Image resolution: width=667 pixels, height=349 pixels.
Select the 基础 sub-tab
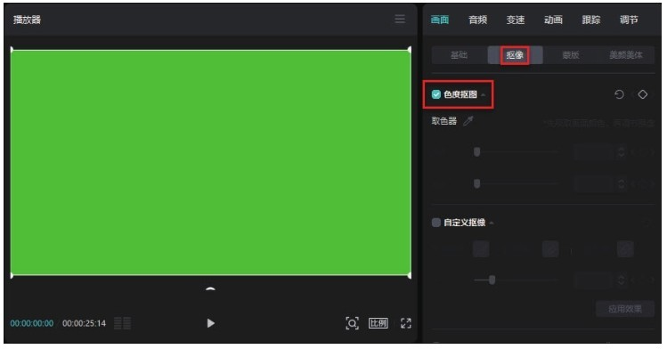pos(459,55)
